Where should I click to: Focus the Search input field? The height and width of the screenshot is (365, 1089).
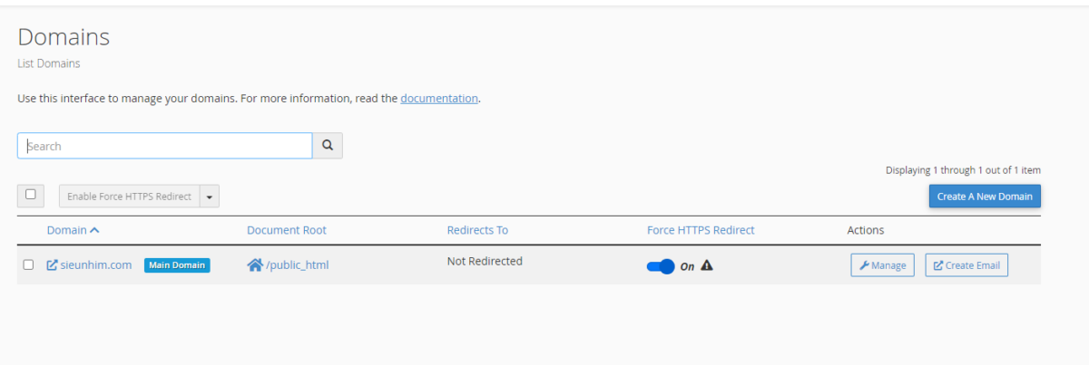click(x=165, y=146)
